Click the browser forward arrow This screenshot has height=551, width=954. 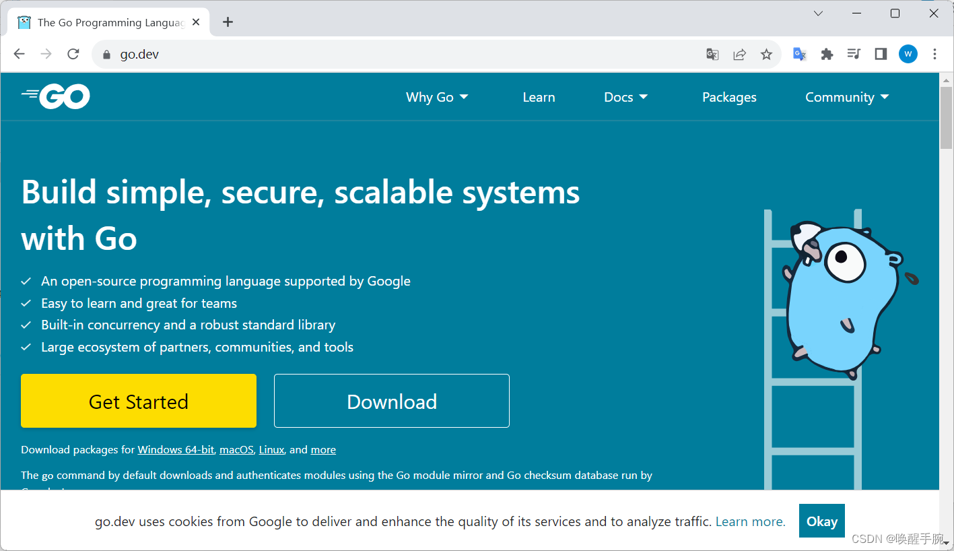click(46, 55)
